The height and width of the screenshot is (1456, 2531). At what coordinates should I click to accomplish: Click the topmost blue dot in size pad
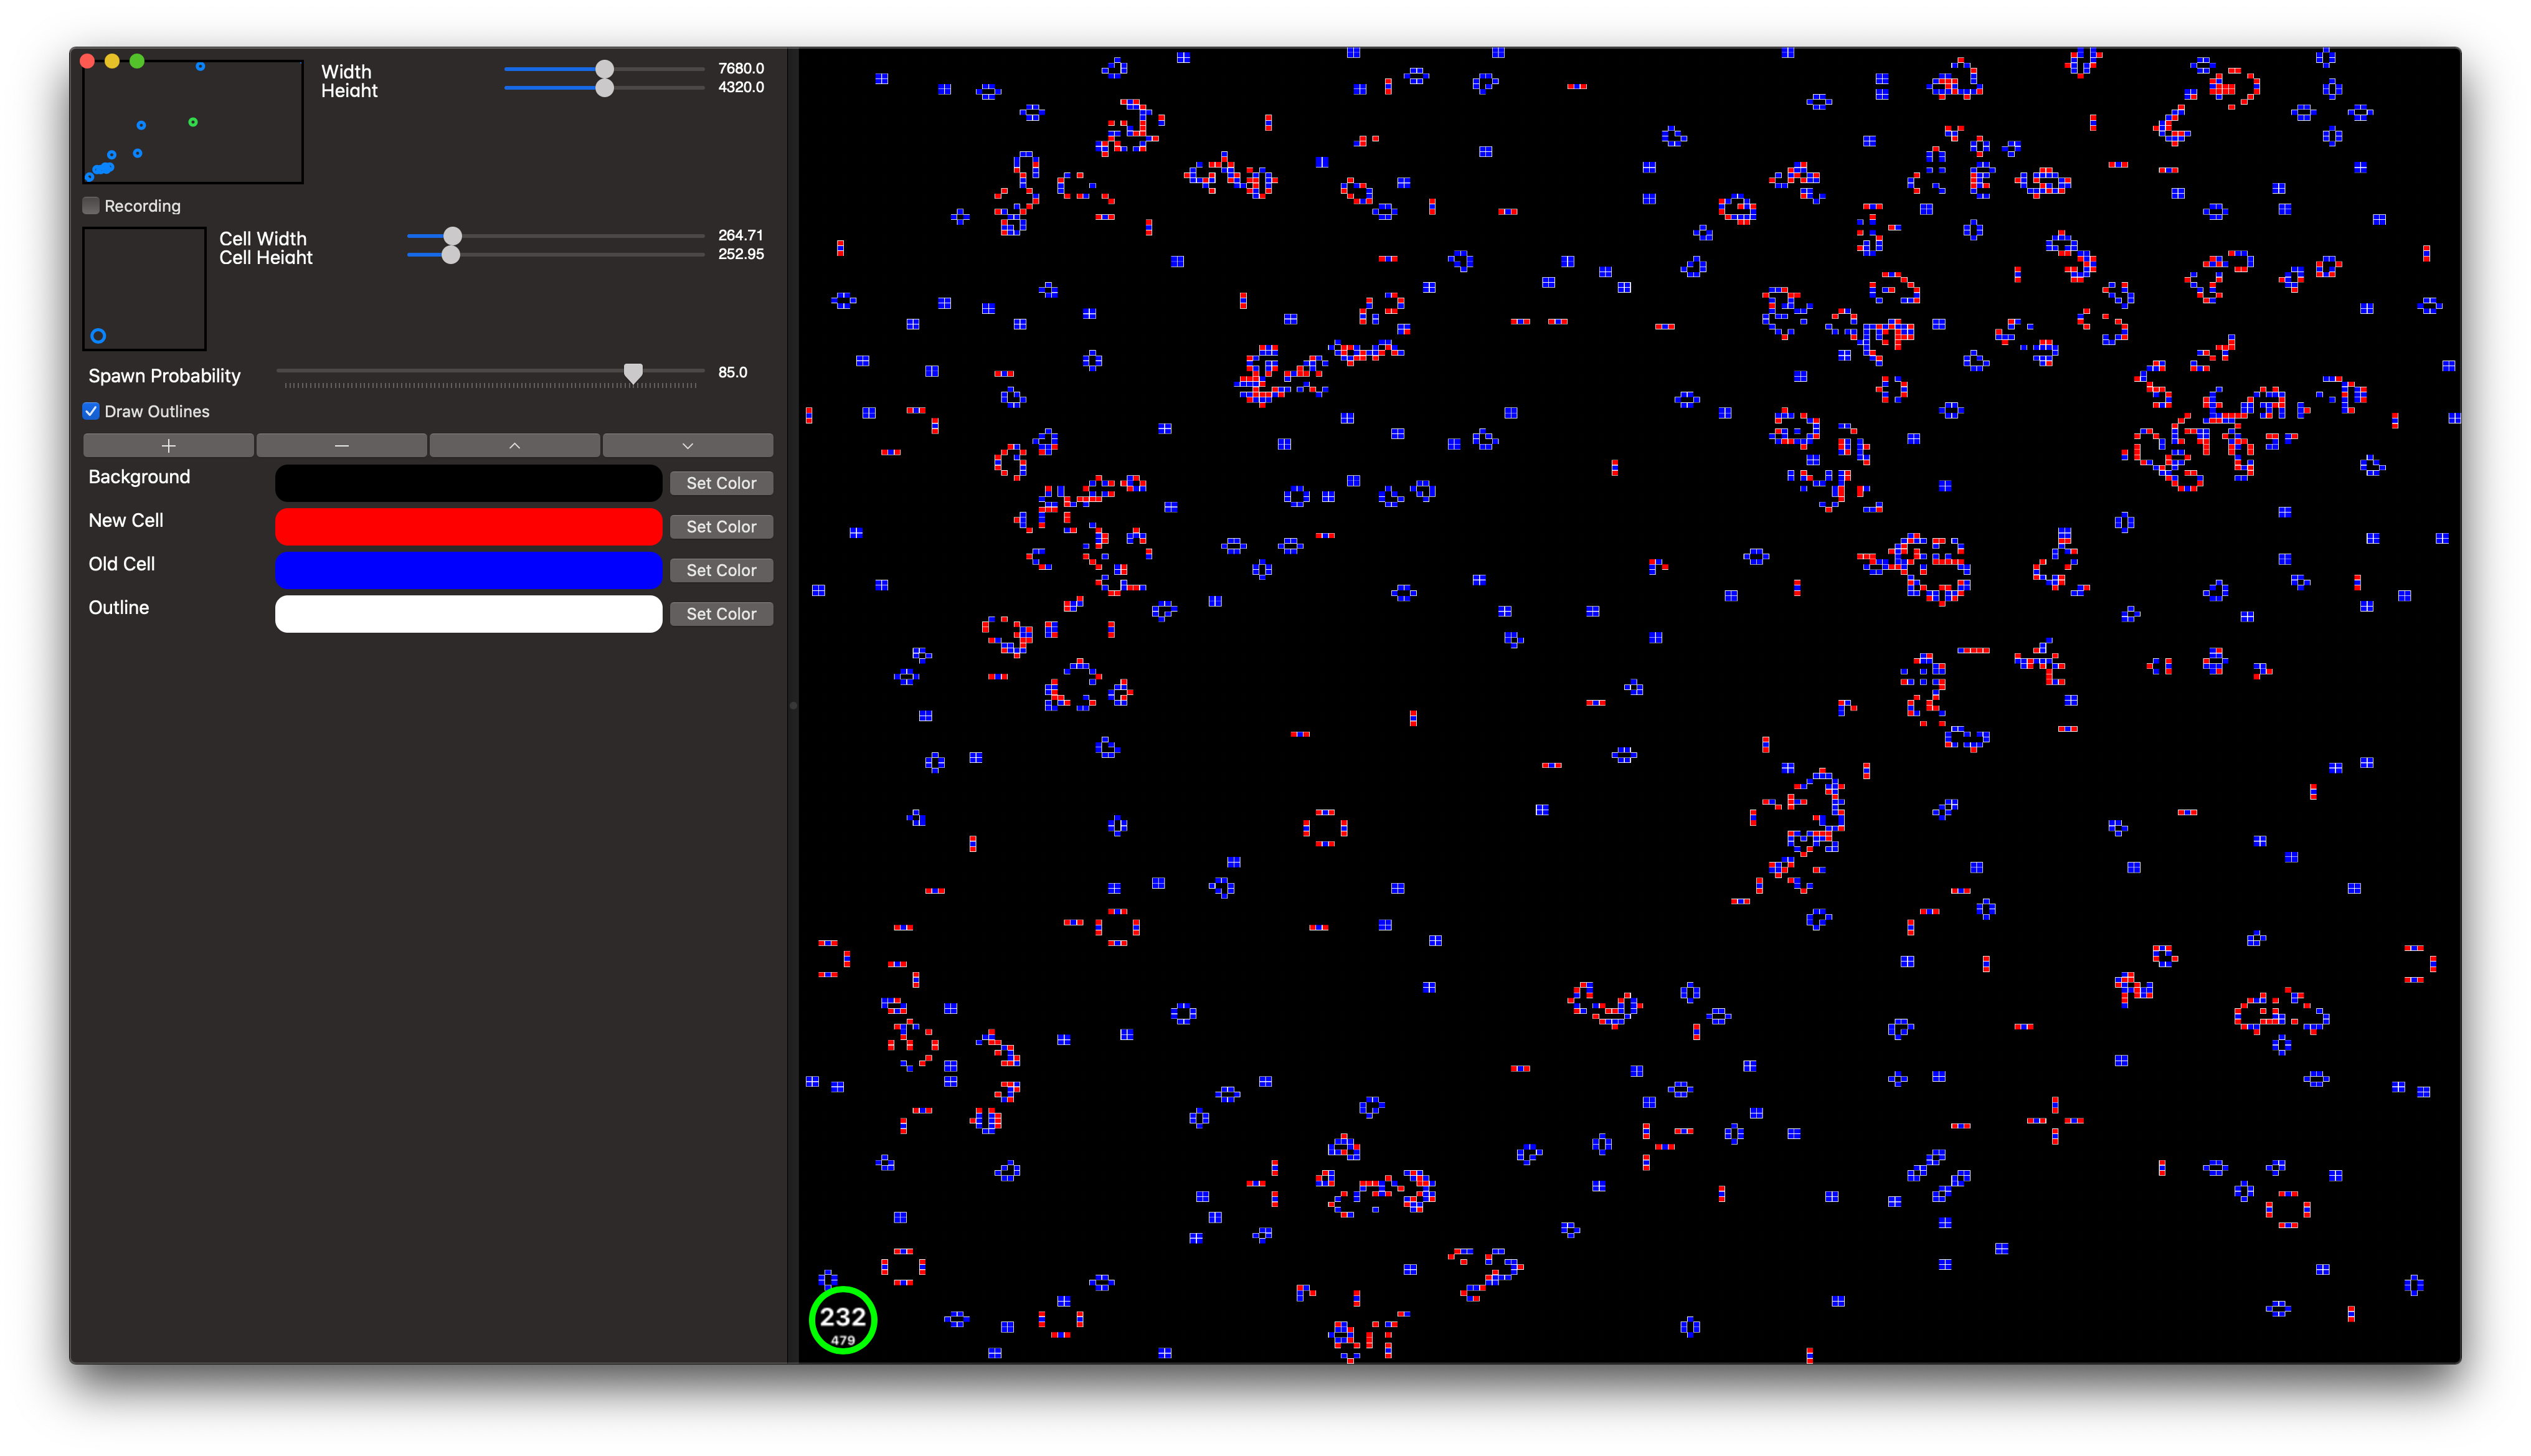200,67
